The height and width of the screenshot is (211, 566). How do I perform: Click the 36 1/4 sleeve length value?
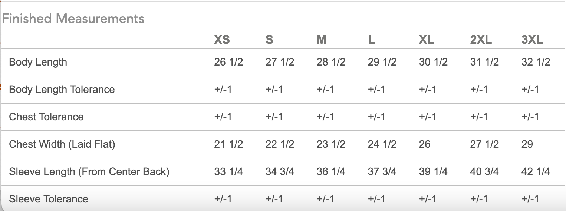tap(331, 172)
